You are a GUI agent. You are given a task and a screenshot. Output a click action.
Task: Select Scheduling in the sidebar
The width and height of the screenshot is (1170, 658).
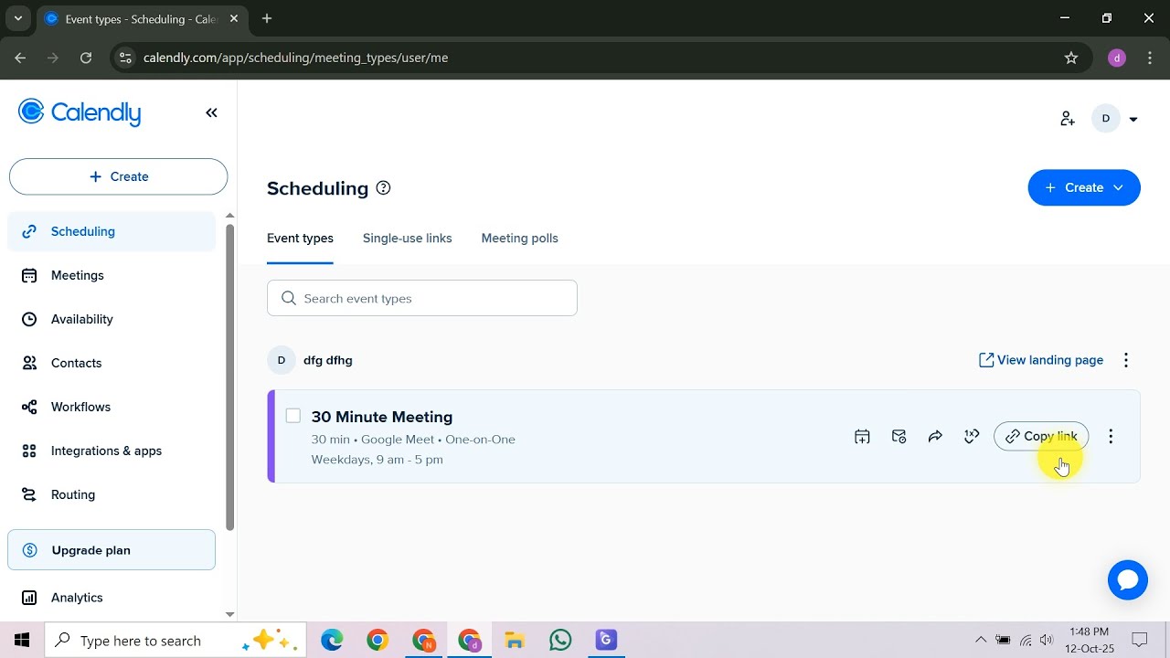[x=112, y=231]
